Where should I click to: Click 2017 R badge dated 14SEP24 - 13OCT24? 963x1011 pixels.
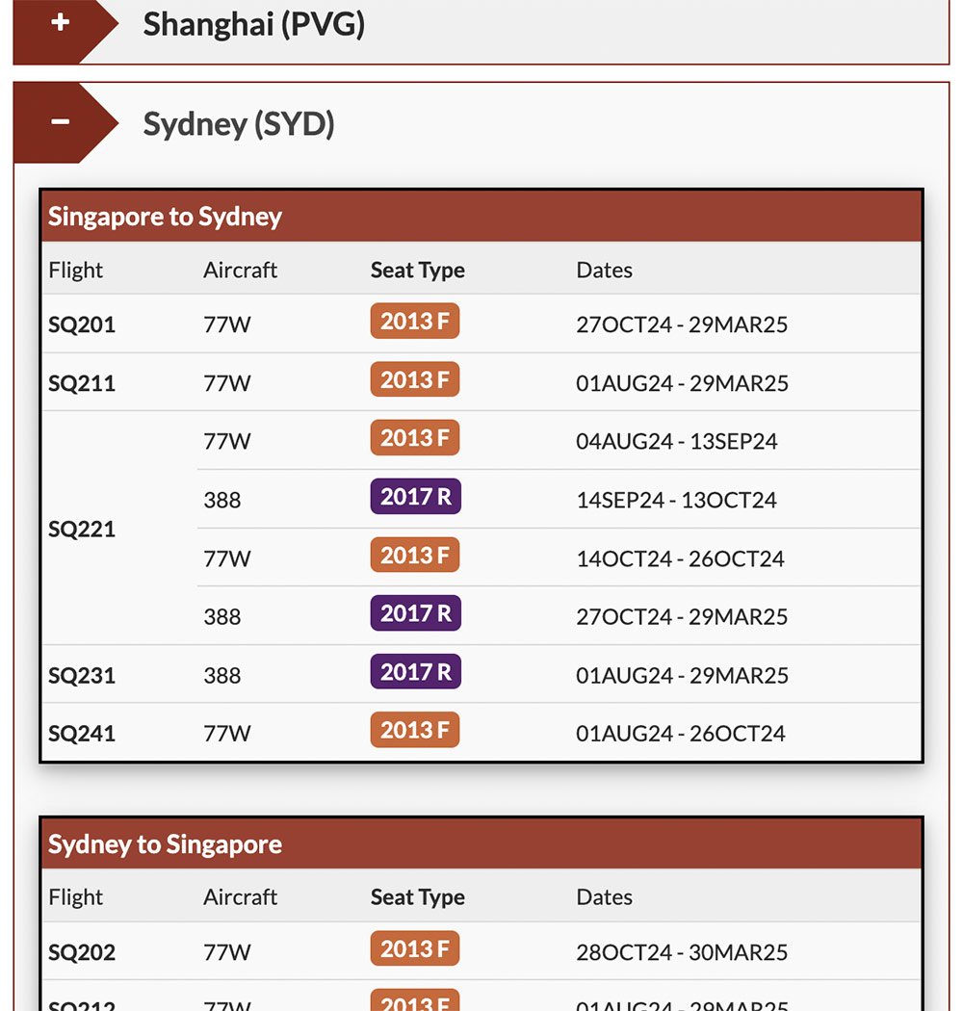click(415, 497)
